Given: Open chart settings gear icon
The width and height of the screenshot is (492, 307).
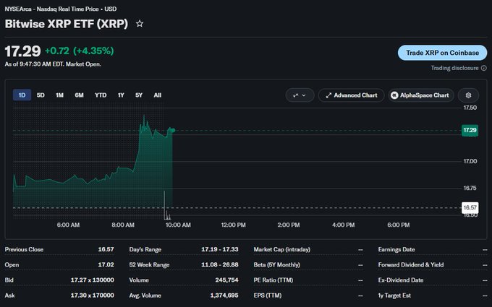Looking at the screenshot, I should point(468,95).
